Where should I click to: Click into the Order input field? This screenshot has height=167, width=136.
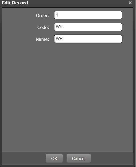pyautogui.click(x=88, y=15)
